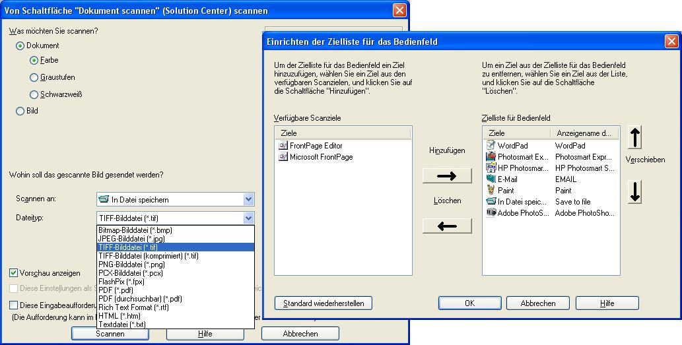Screen dimensions: 682x345
Task: Select the Bild radio button
Action: 20,111
